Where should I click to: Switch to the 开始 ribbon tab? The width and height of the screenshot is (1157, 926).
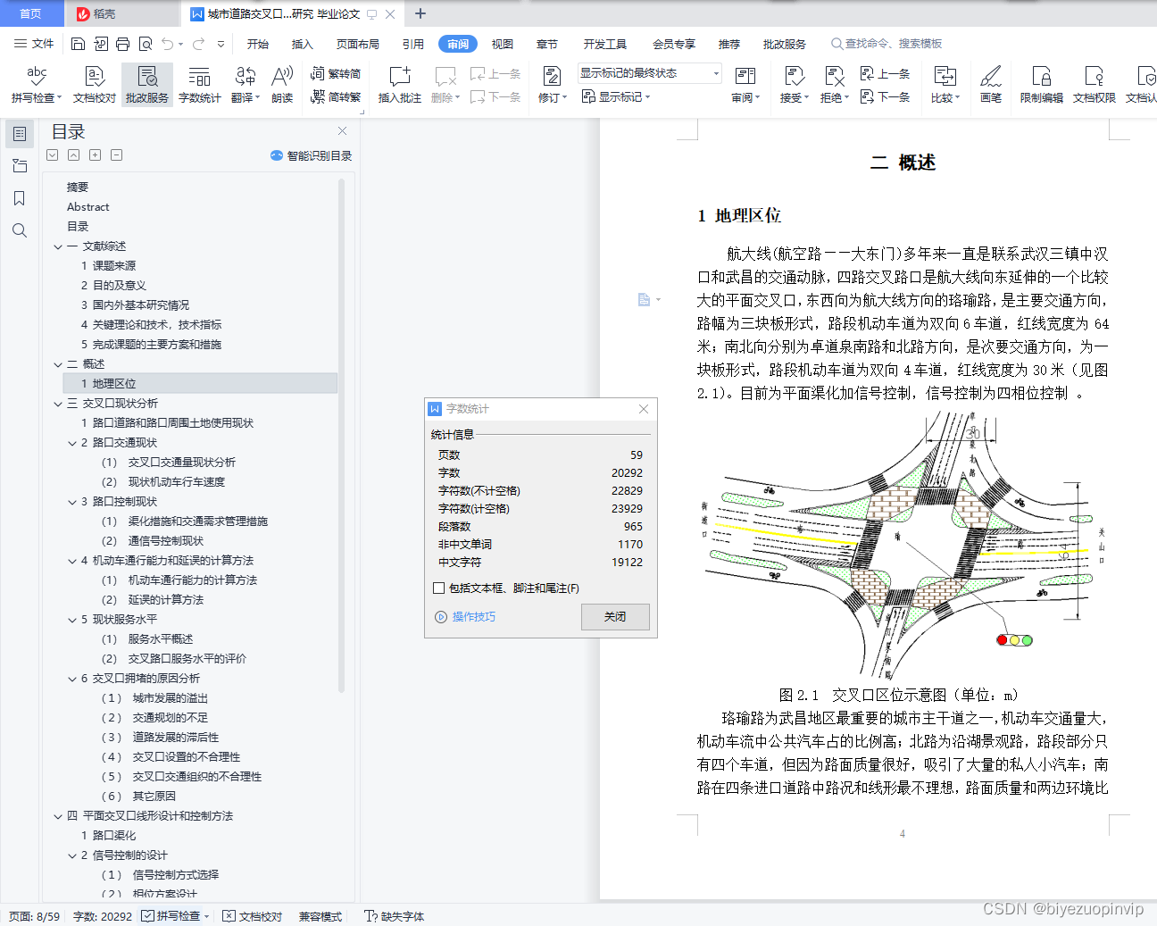point(258,44)
